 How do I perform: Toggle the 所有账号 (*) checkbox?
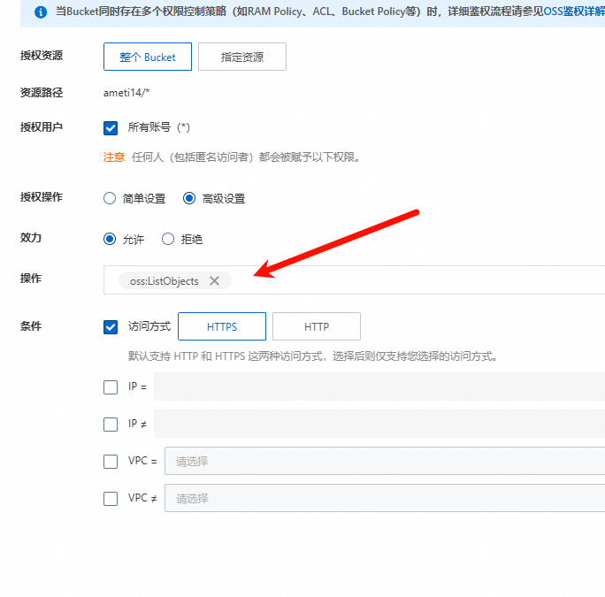tap(111, 127)
